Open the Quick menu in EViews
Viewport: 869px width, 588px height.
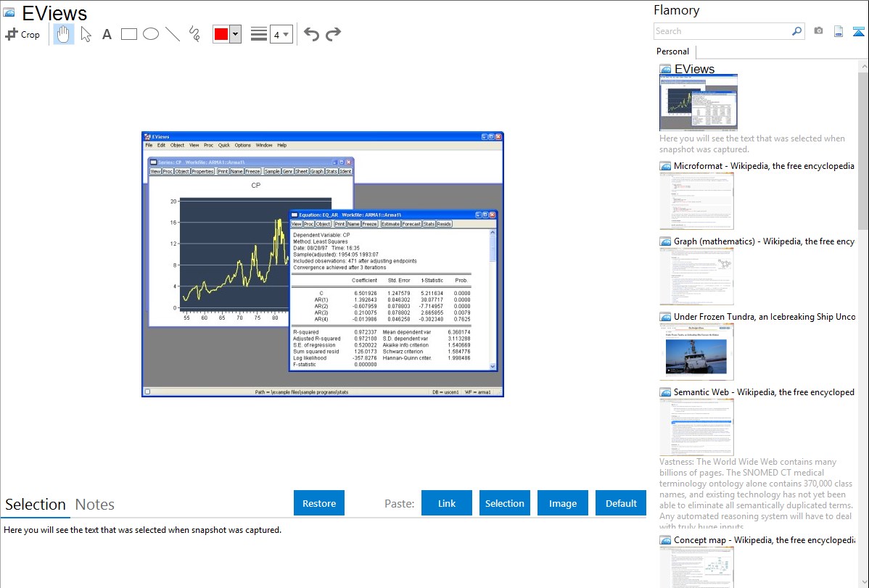pos(223,145)
